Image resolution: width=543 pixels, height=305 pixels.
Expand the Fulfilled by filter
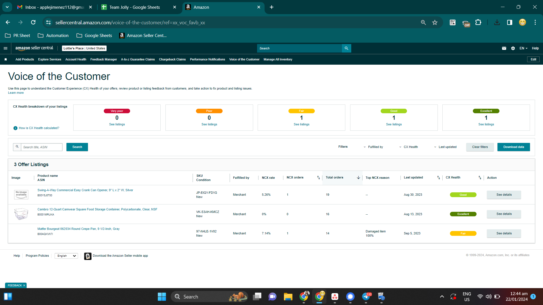373,147
